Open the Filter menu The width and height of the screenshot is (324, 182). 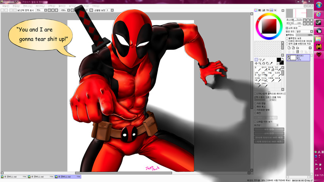(62, 6)
